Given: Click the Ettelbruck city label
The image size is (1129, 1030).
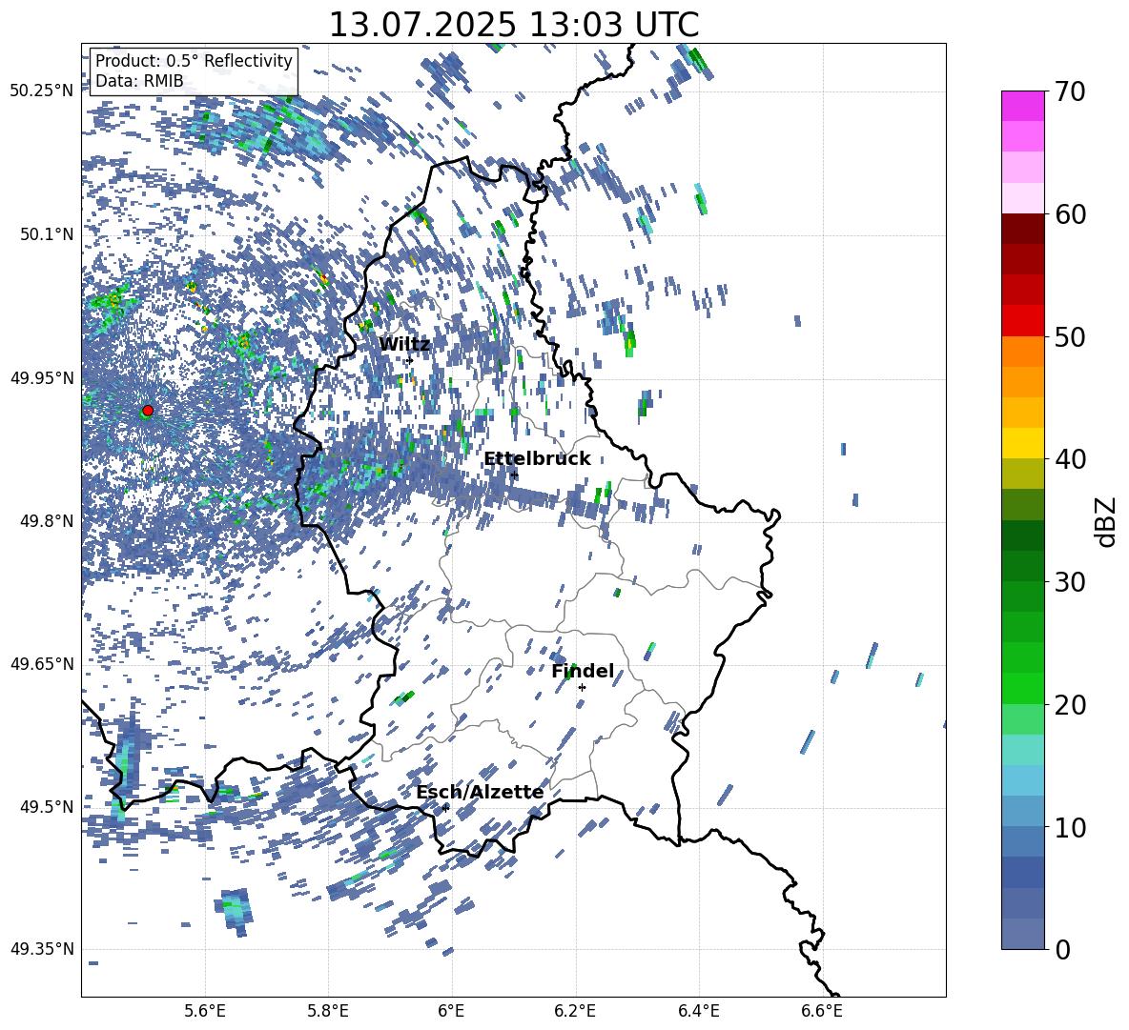Looking at the screenshot, I should [537, 458].
